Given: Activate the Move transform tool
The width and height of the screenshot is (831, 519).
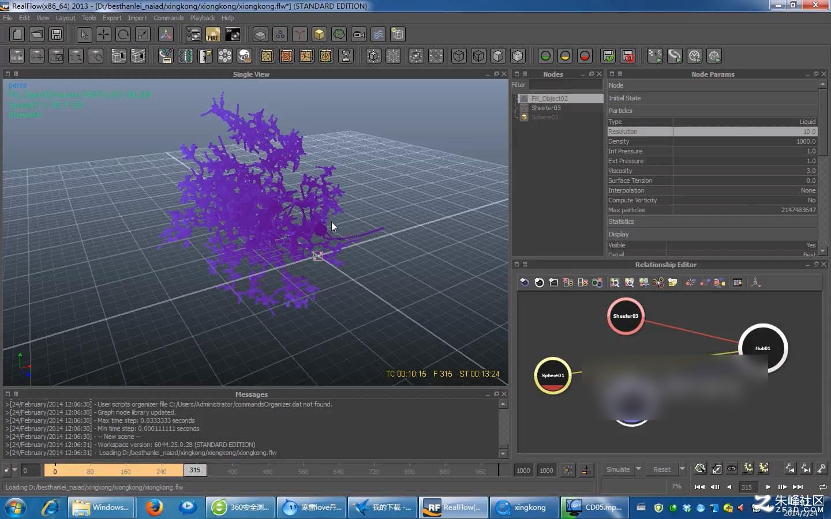Looking at the screenshot, I should 103,35.
